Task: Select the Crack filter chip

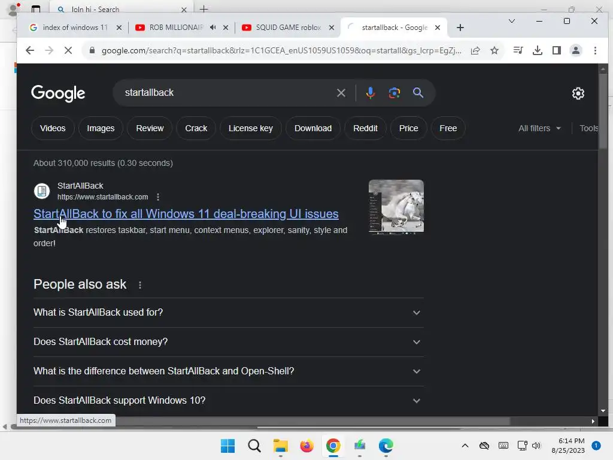Action: [x=196, y=128]
